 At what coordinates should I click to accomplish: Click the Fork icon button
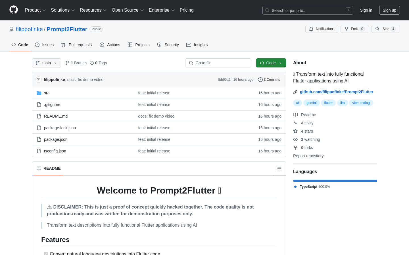347,29
